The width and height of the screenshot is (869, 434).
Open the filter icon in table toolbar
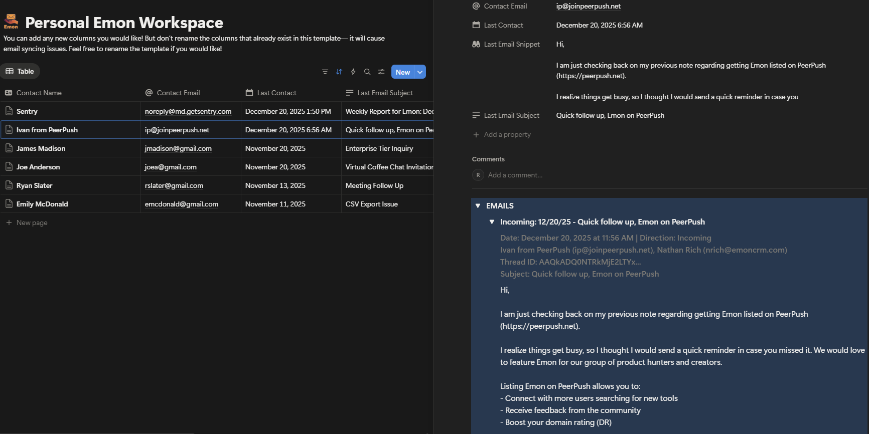(325, 72)
